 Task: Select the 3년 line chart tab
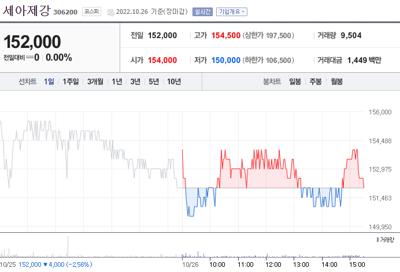coord(135,81)
